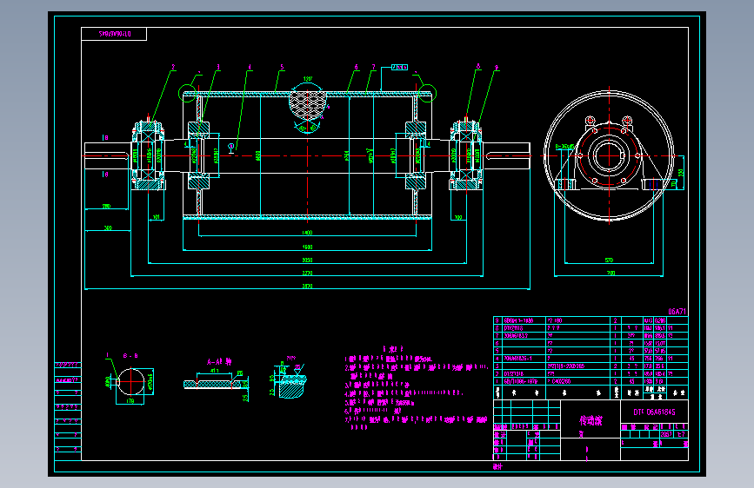Image resolution: width=754 pixels, height=488 pixels.
Task: Select the 700 dimension in end view
Action: [x=611, y=274]
